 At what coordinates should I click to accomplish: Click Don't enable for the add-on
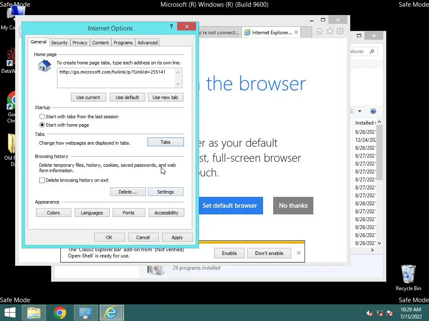click(269, 253)
